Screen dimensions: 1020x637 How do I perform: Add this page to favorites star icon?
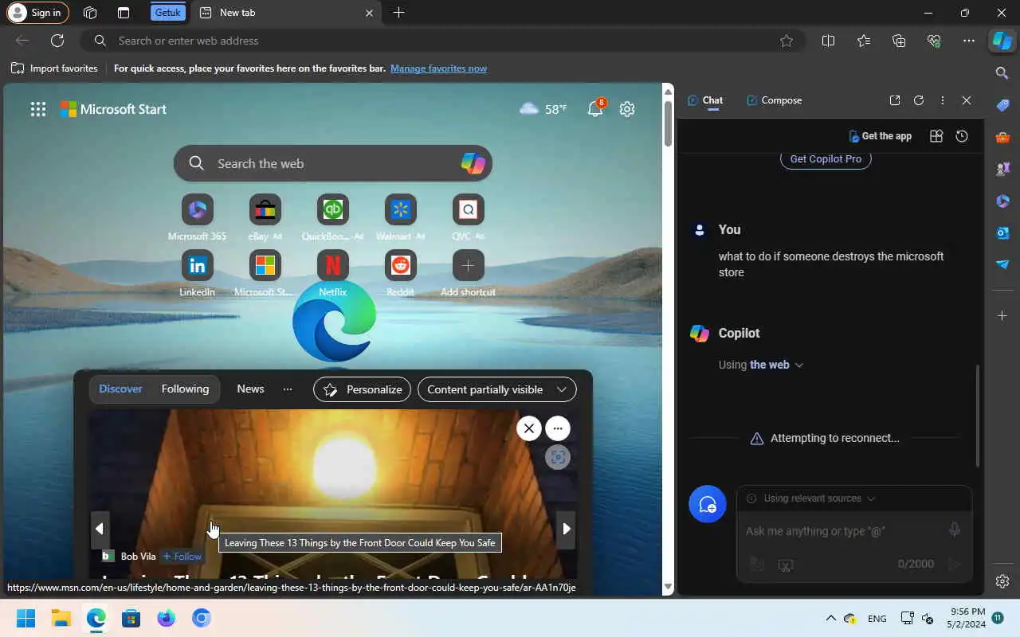787,41
